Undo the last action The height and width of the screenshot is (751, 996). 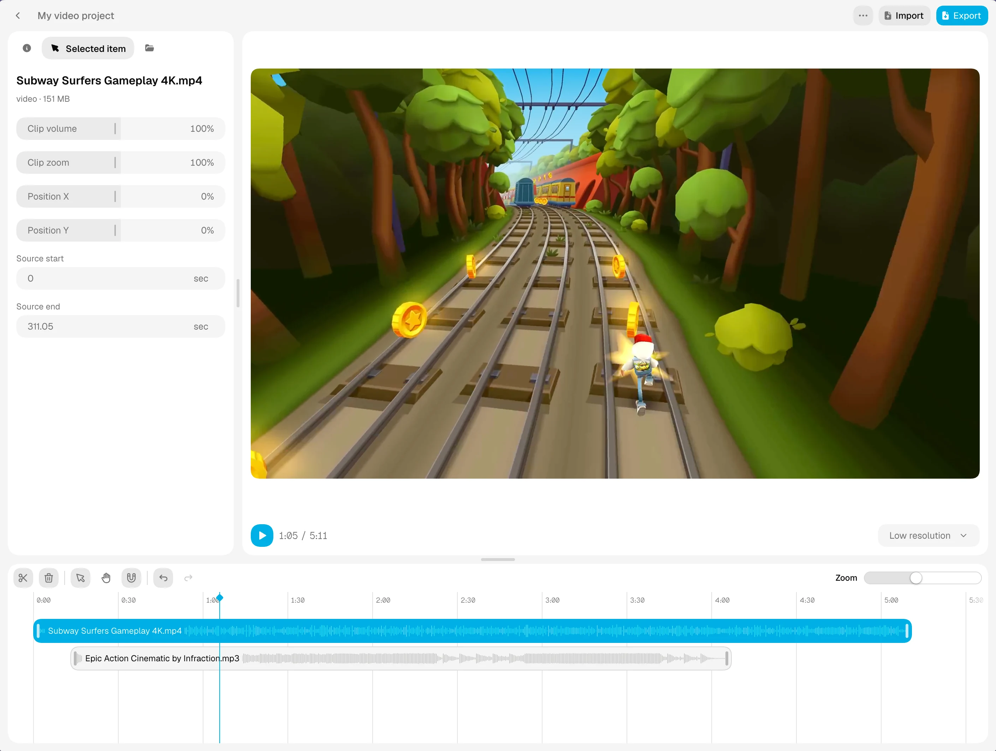pyautogui.click(x=164, y=578)
